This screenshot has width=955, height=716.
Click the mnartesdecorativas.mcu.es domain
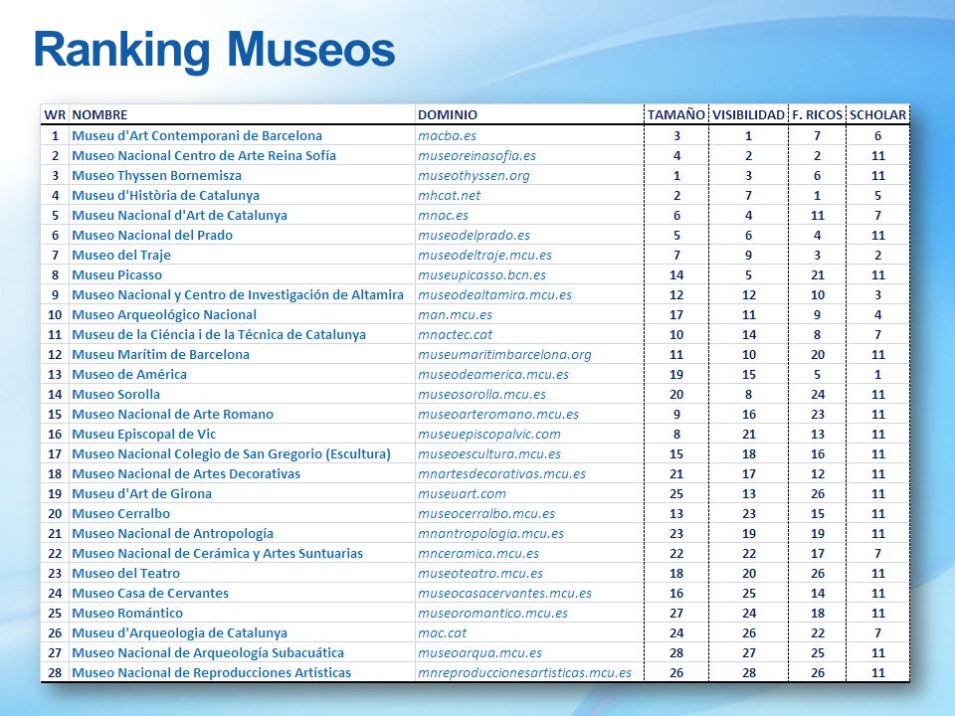501,474
